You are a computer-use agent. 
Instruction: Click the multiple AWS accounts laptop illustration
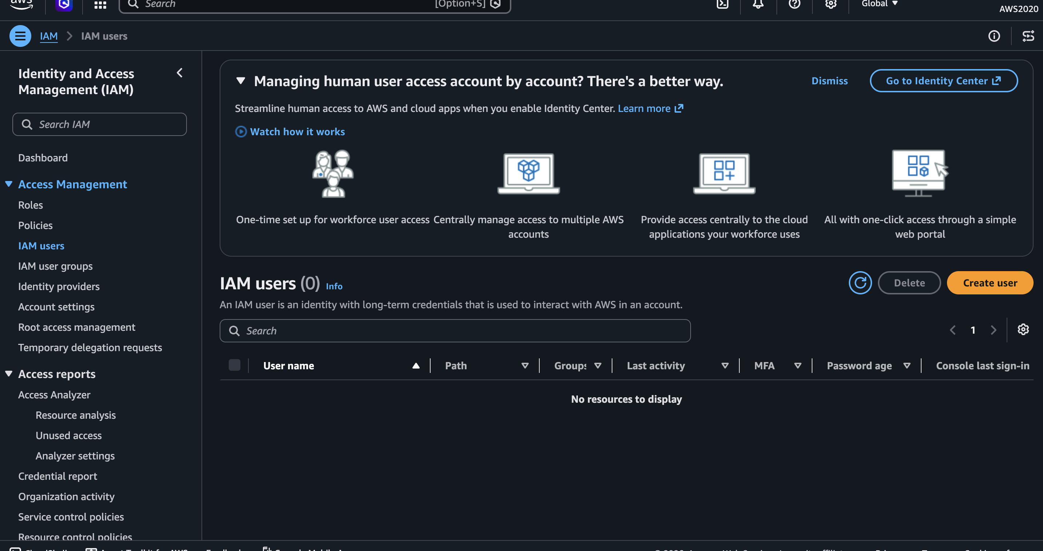tap(528, 174)
